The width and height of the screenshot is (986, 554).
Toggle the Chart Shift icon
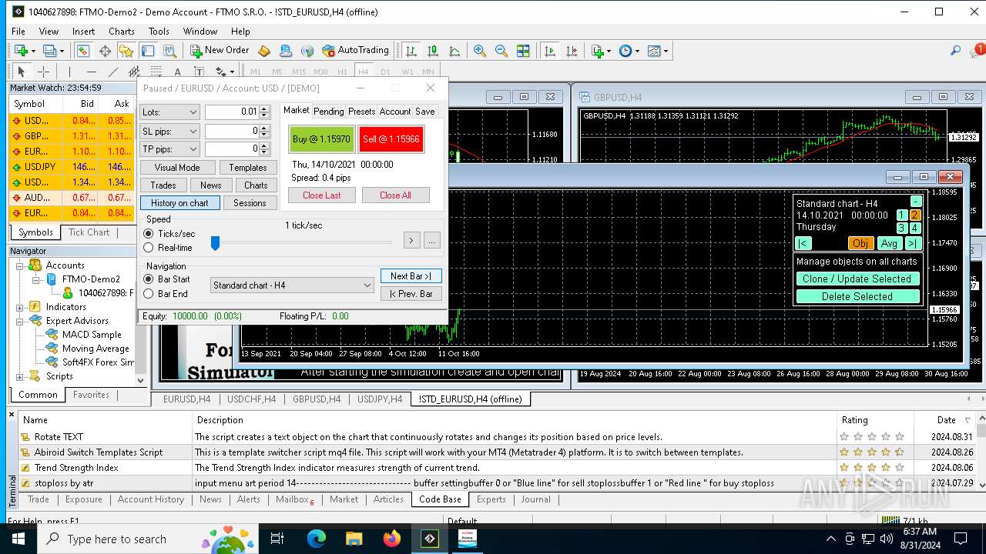tap(572, 51)
